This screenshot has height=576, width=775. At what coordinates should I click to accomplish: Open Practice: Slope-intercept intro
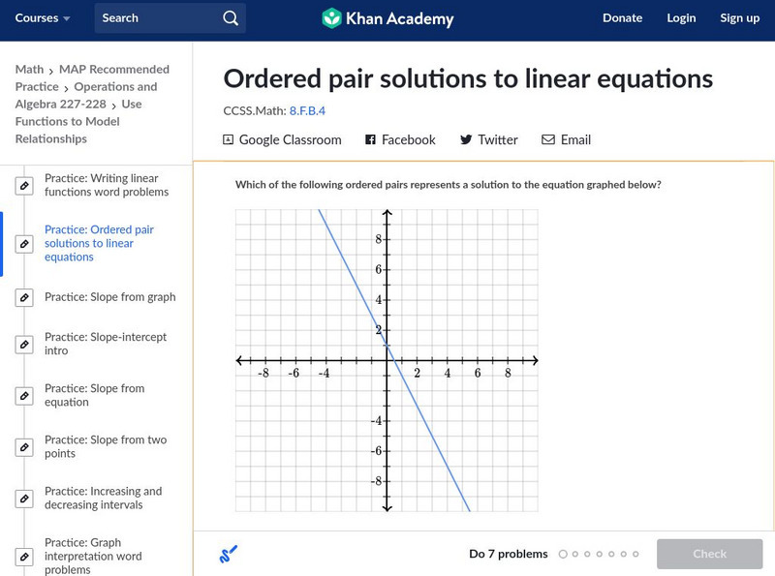(106, 344)
